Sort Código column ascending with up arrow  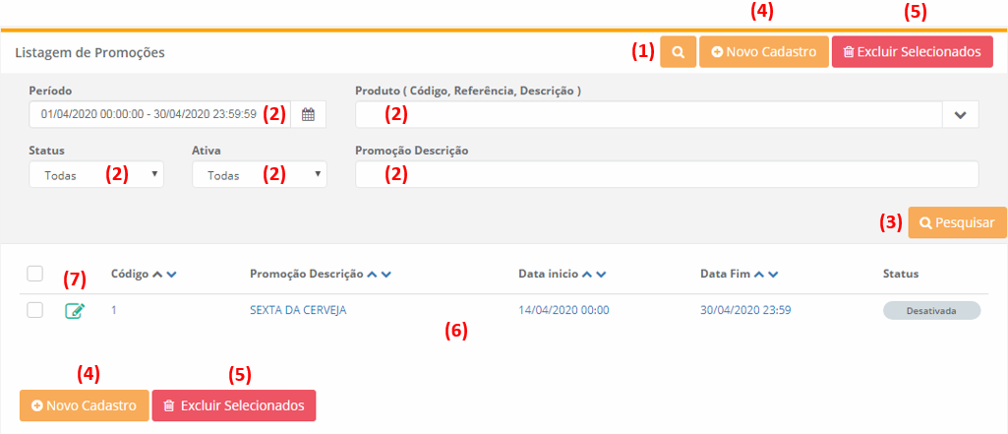(157, 275)
